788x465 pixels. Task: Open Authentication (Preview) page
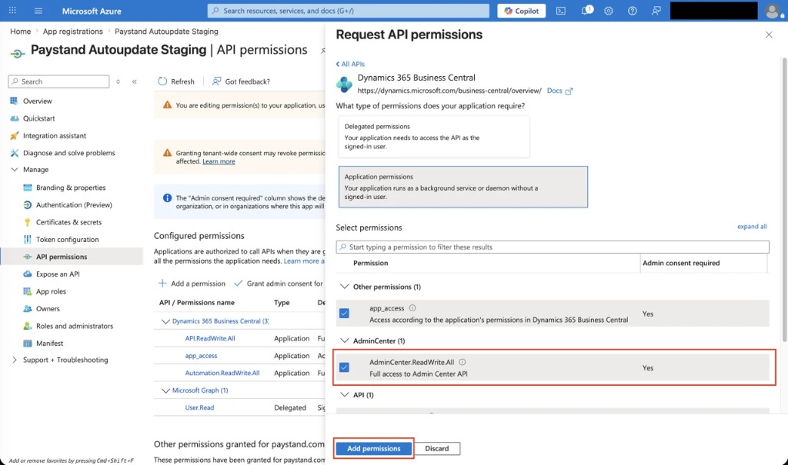74,205
